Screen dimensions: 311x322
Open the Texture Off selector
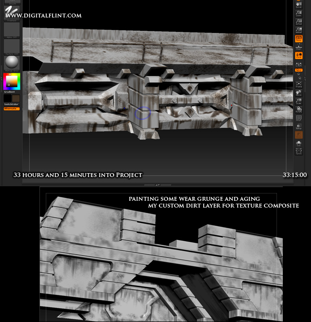pos(11,46)
